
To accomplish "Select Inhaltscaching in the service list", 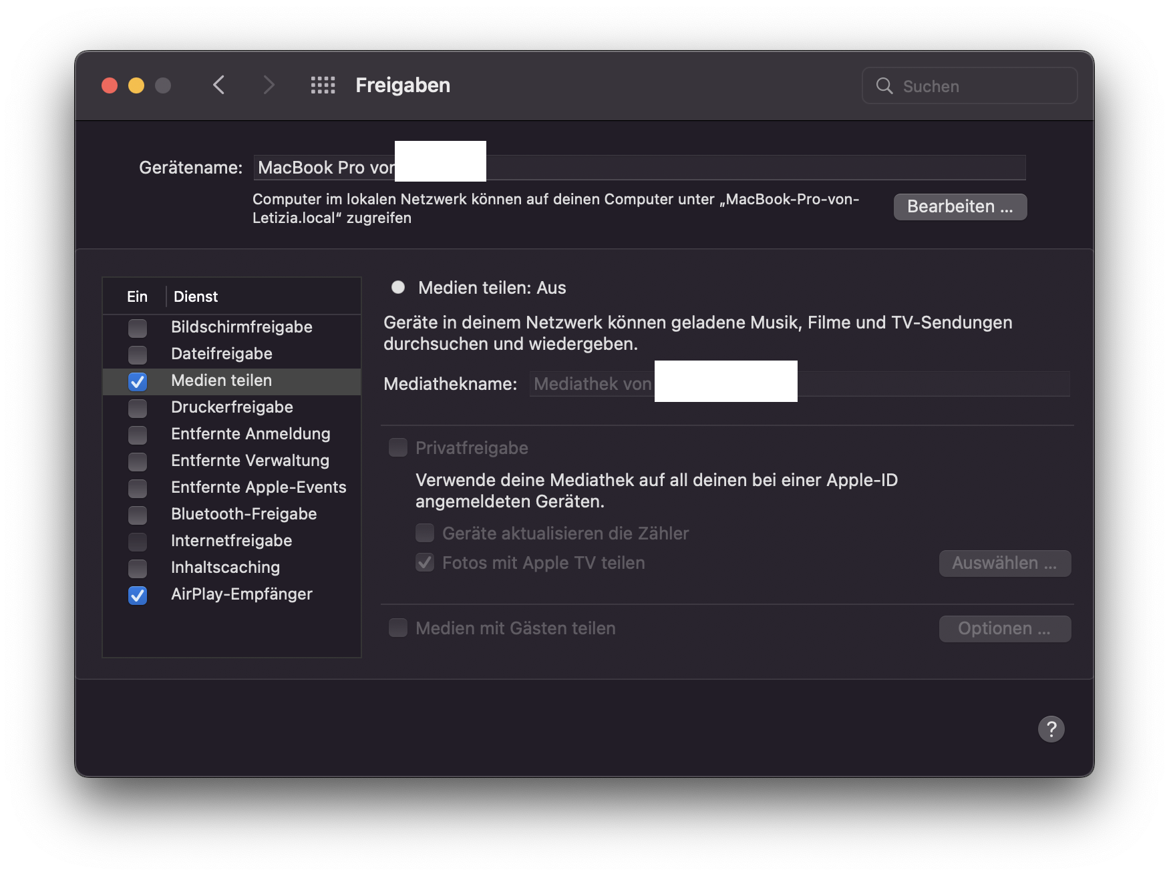I will [x=225, y=568].
